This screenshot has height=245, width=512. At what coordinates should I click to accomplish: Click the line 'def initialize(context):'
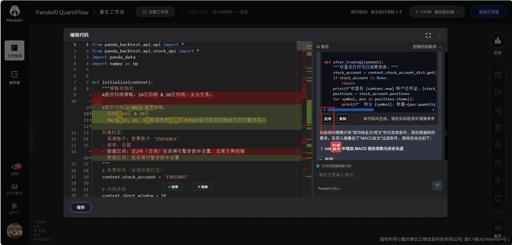(x=122, y=82)
